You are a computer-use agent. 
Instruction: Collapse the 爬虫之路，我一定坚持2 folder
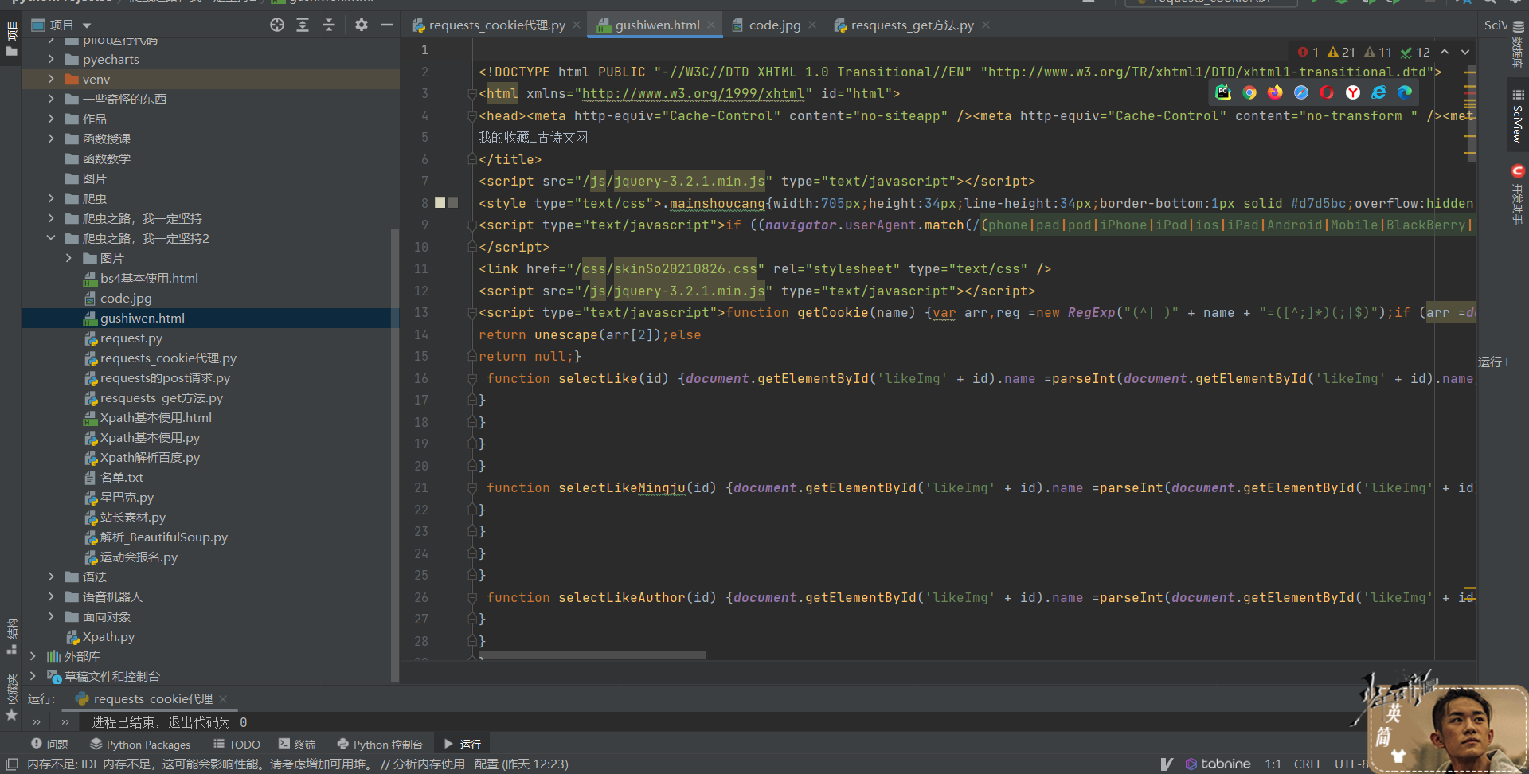pos(51,238)
